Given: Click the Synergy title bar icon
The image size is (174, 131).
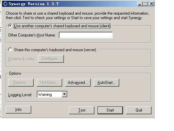Looking at the screenshot, I should [x=5, y=4].
